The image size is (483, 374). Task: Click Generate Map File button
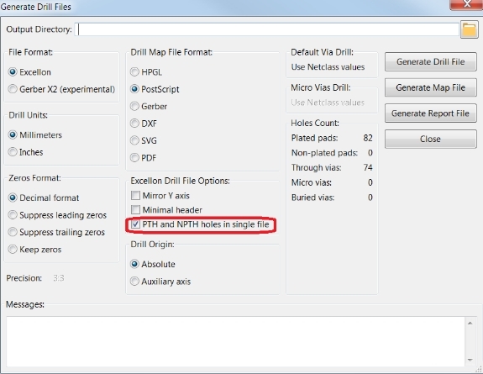coord(431,87)
